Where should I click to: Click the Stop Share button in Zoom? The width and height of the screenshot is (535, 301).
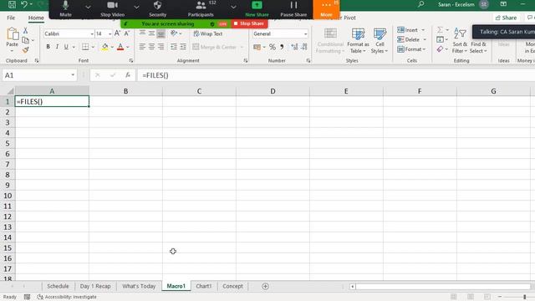(249, 23)
